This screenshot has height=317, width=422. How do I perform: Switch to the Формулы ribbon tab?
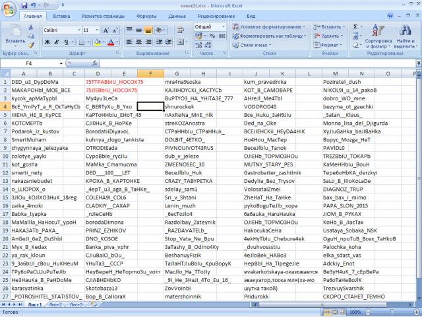[146, 15]
